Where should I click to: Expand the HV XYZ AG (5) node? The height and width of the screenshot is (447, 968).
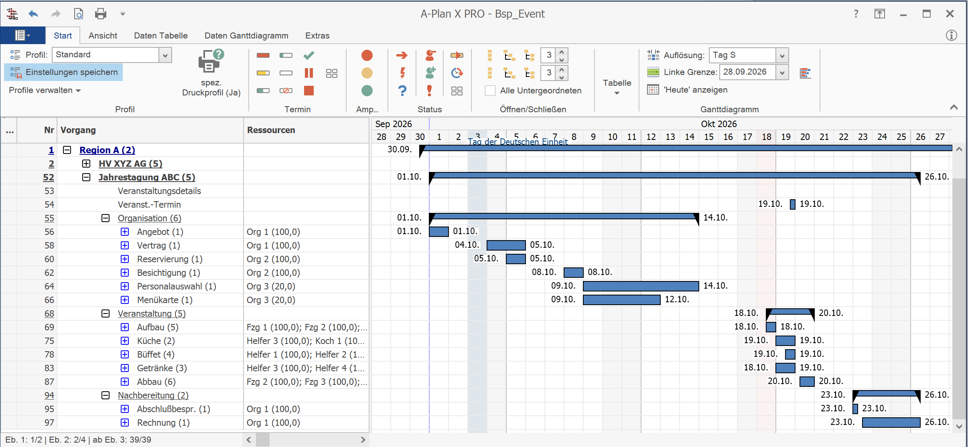click(x=86, y=164)
